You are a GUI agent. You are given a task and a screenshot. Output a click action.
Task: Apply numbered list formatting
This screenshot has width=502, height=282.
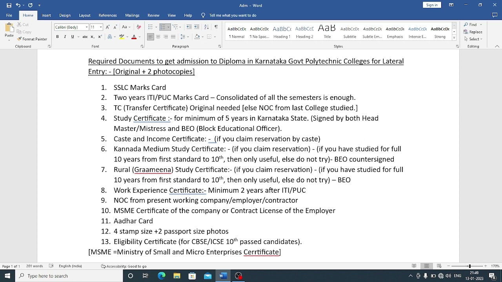coord(163,27)
